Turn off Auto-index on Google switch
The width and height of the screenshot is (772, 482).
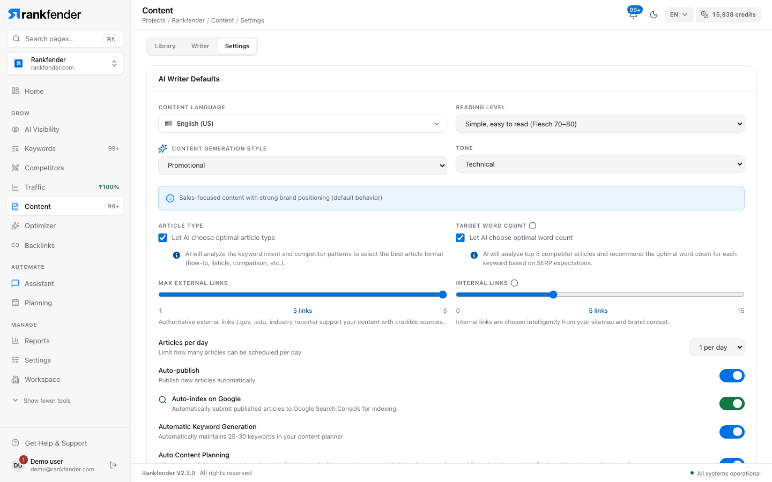(732, 404)
